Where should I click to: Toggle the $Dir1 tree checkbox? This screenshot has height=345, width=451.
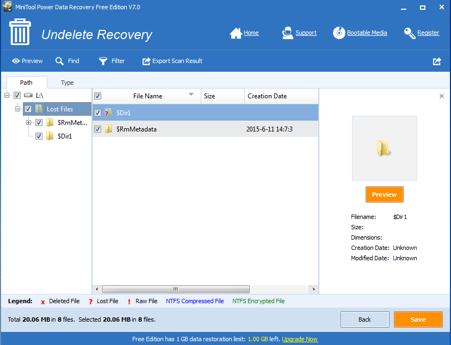(x=39, y=136)
